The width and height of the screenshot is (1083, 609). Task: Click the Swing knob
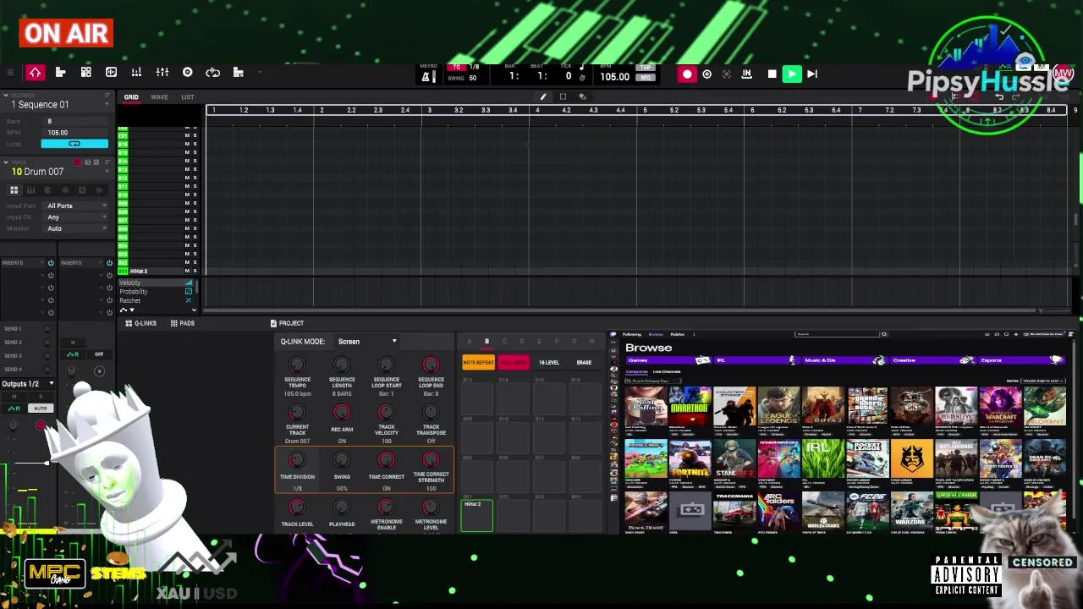pyautogui.click(x=342, y=460)
